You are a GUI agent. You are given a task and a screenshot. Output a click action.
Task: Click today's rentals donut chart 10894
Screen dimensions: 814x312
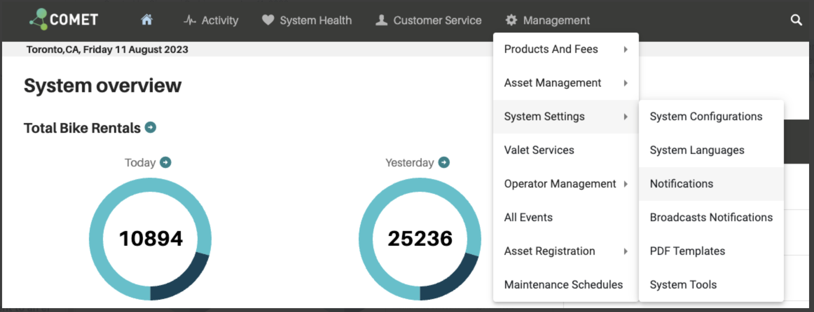click(150, 239)
